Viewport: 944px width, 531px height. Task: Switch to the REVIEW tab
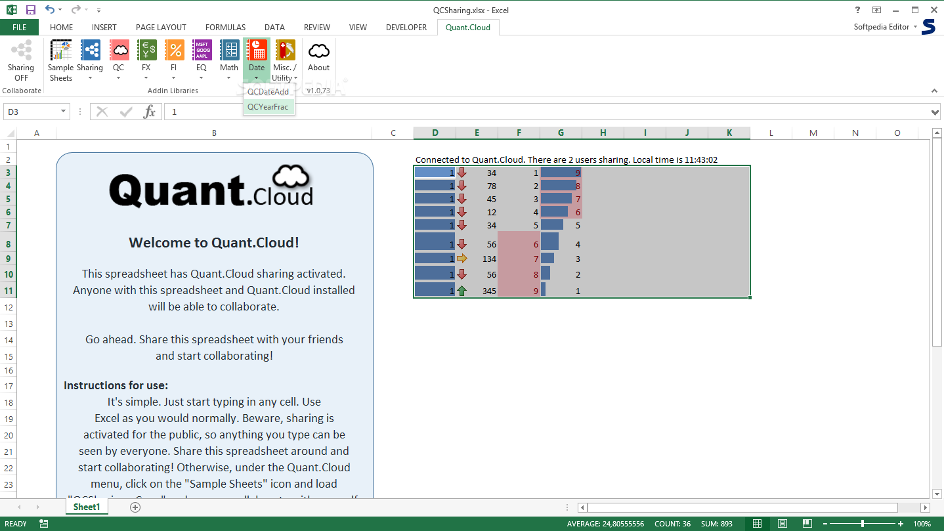pos(317,27)
